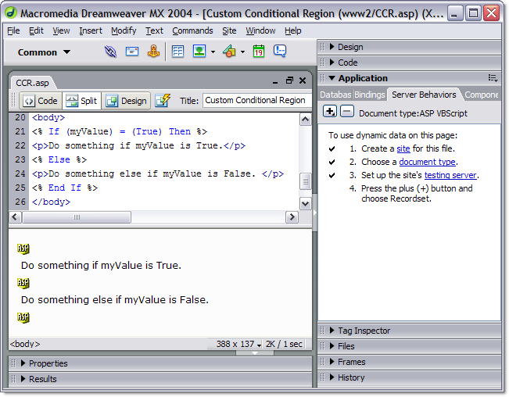
Task: Select the CCR.asp document tab
Action: pyautogui.click(x=33, y=83)
